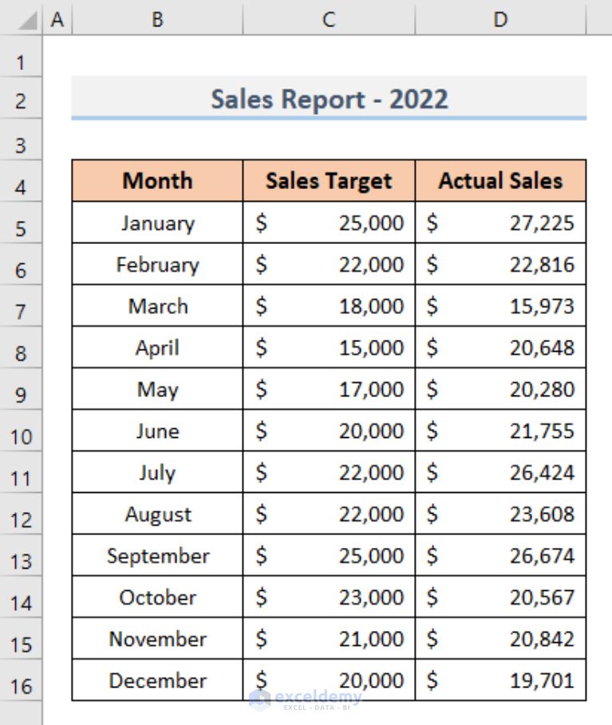The height and width of the screenshot is (725, 612).
Task: Select column B header
Action: 157,19
